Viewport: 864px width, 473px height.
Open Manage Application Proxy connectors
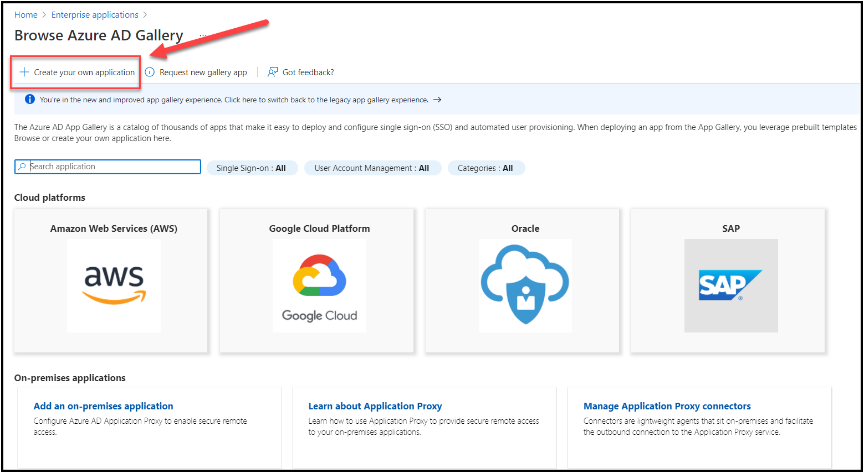pyautogui.click(x=667, y=406)
